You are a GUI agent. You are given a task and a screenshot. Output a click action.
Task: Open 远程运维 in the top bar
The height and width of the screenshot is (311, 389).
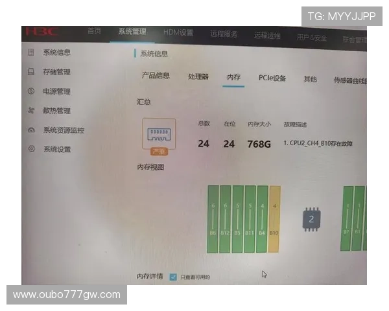[x=267, y=36]
